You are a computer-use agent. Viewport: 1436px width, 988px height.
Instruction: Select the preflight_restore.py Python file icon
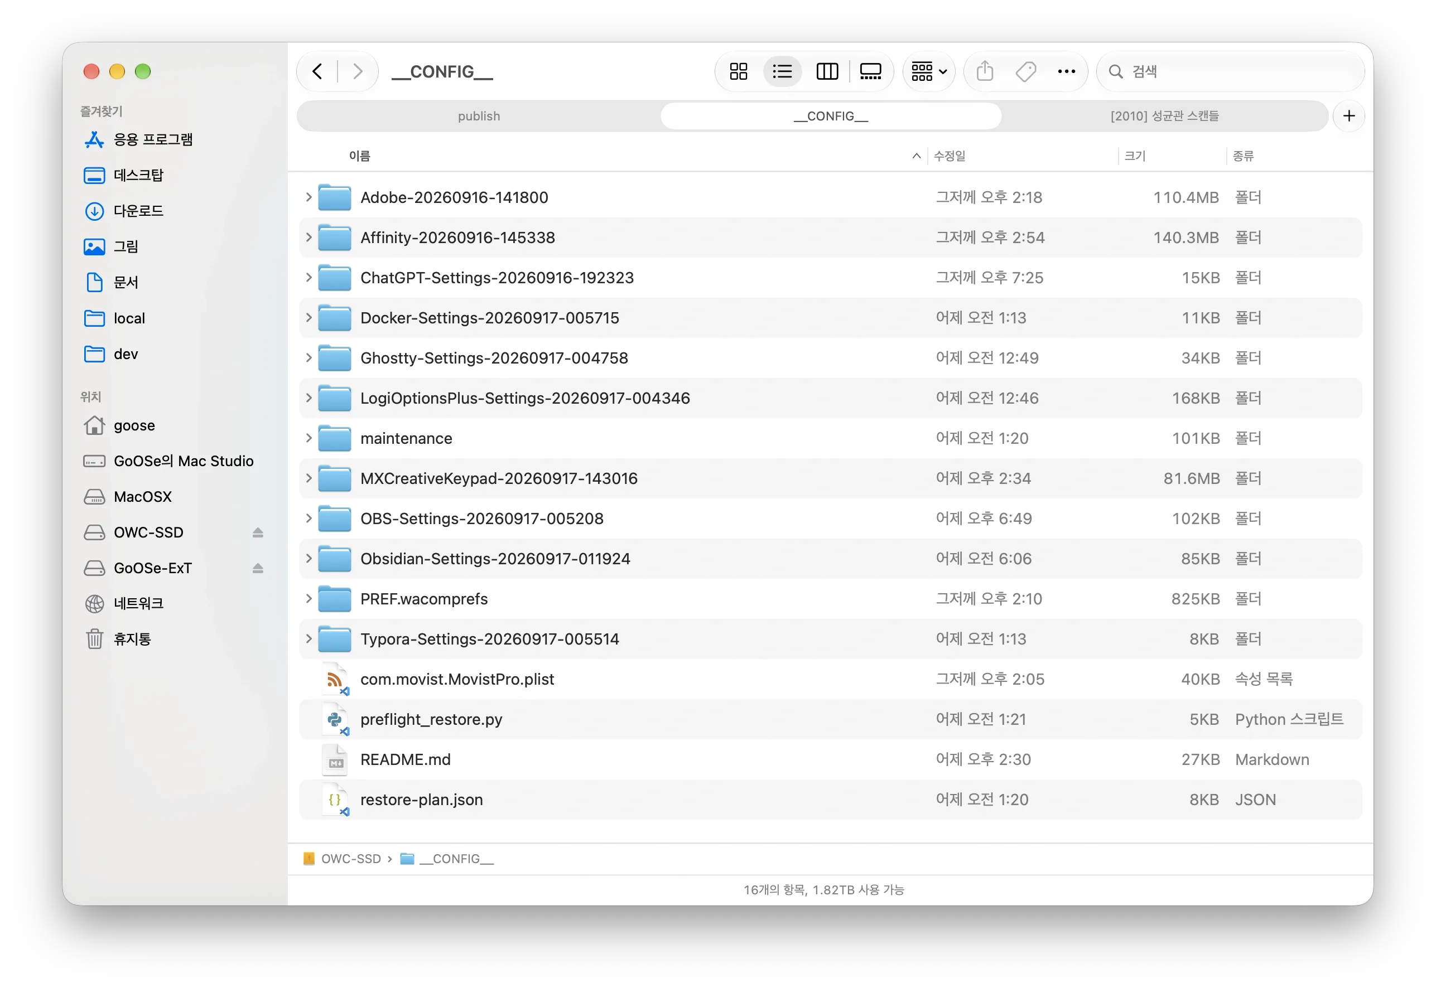pyautogui.click(x=335, y=720)
